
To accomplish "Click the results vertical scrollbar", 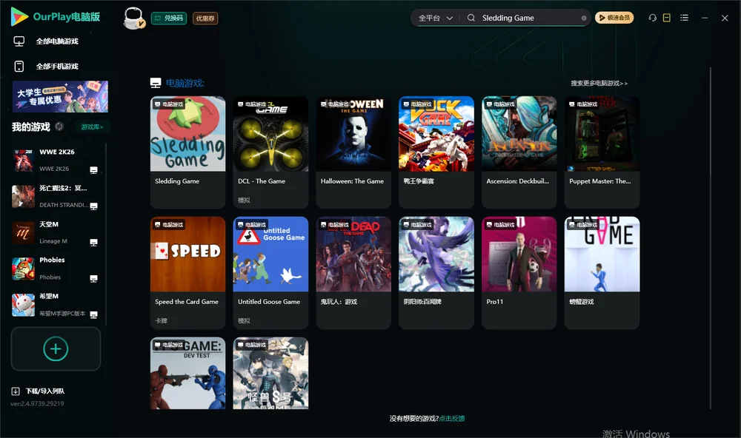I will pos(710,238).
